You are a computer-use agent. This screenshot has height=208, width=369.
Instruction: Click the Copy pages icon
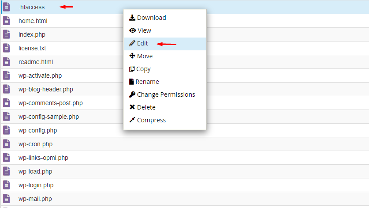(132, 68)
